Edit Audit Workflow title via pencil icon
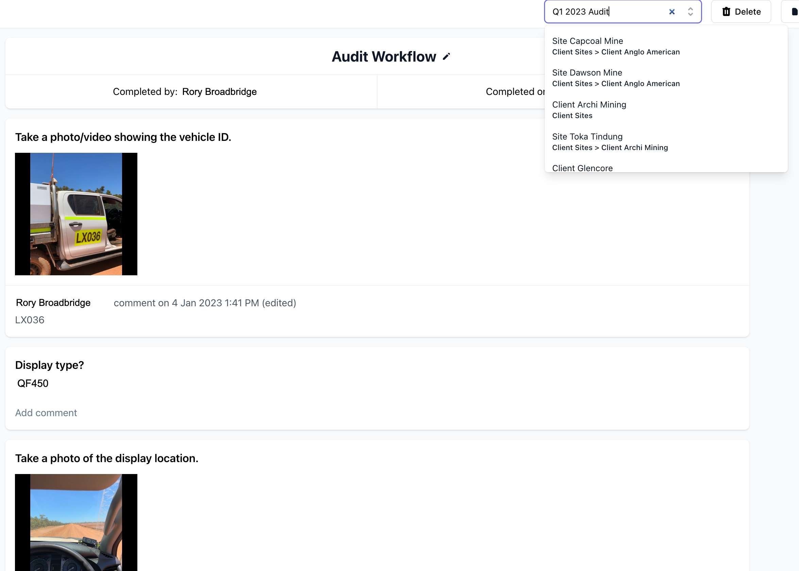Screen dimensions: 799x571 point(446,56)
